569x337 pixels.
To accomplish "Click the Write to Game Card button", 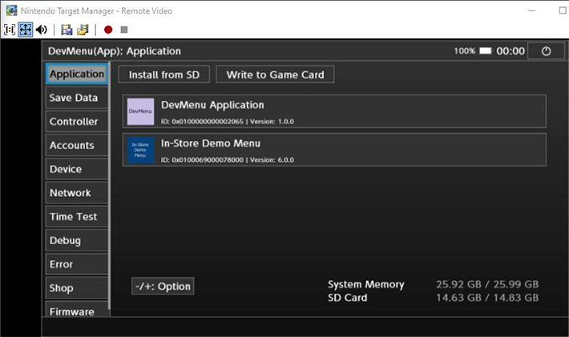I will tap(275, 74).
